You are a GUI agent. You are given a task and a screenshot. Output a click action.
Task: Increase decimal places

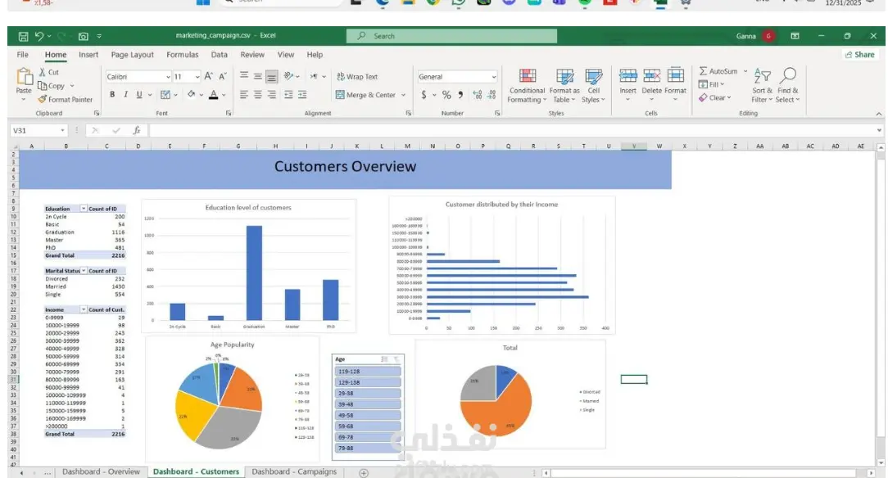tap(478, 95)
